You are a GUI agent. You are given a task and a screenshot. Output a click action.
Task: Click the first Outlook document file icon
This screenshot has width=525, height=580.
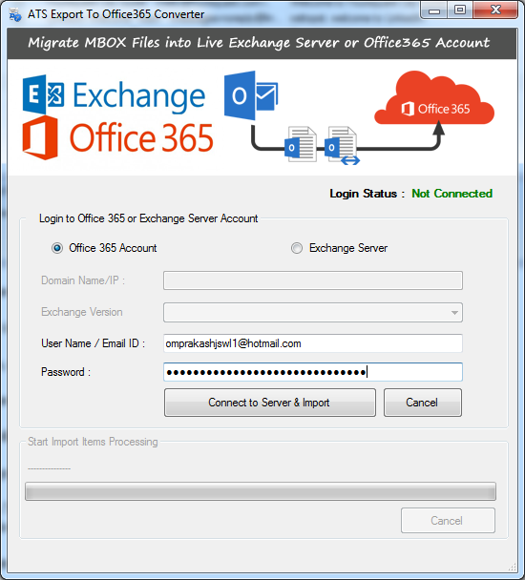coord(301,144)
